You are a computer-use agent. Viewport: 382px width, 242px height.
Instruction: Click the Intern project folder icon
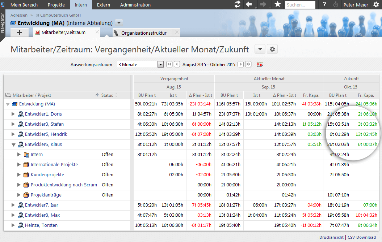coord(26,155)
